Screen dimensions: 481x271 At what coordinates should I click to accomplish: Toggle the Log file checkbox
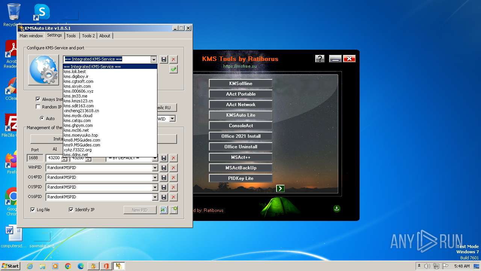[x=33, y=210]
